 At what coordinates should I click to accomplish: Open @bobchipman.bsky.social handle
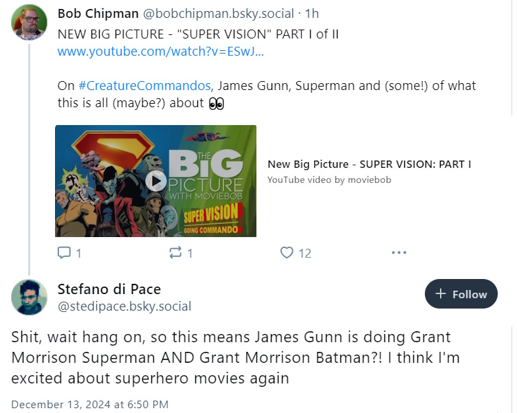click(218, 14)
